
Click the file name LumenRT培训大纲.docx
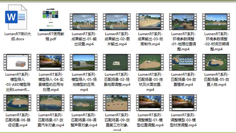(x=18, y=36)
